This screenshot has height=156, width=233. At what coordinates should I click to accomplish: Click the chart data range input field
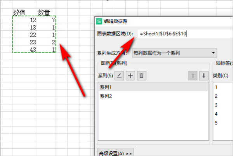185,33
